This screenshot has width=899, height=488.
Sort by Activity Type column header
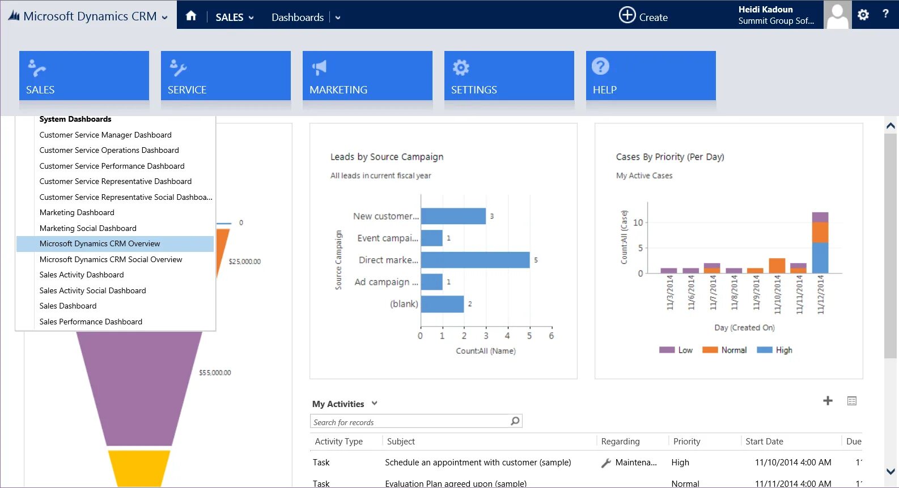[339, 442]
